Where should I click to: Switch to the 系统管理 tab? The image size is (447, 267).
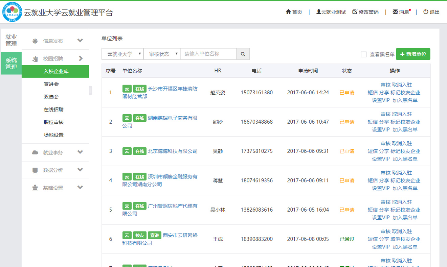(x=11, y=63)
